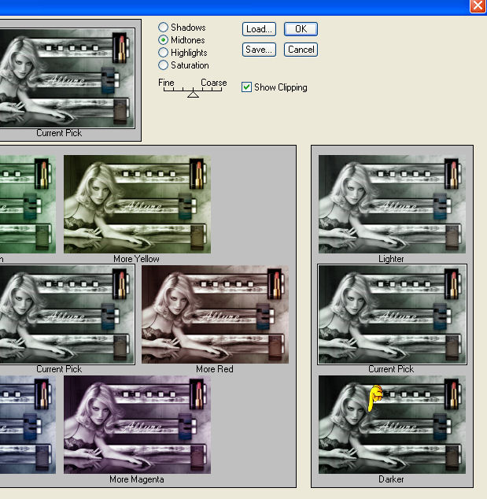
Task: Choose the Saturation option
Action: click(x=163, y=65)
